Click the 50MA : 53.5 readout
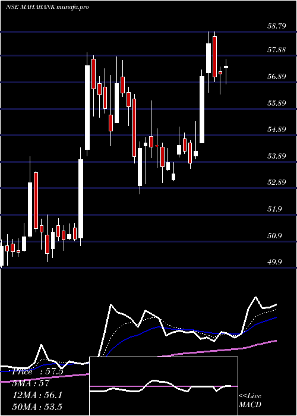 pos(37,407)
